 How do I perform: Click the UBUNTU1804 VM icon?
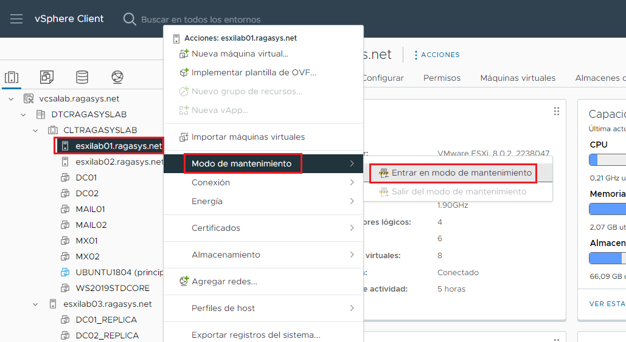pos(64,273)
